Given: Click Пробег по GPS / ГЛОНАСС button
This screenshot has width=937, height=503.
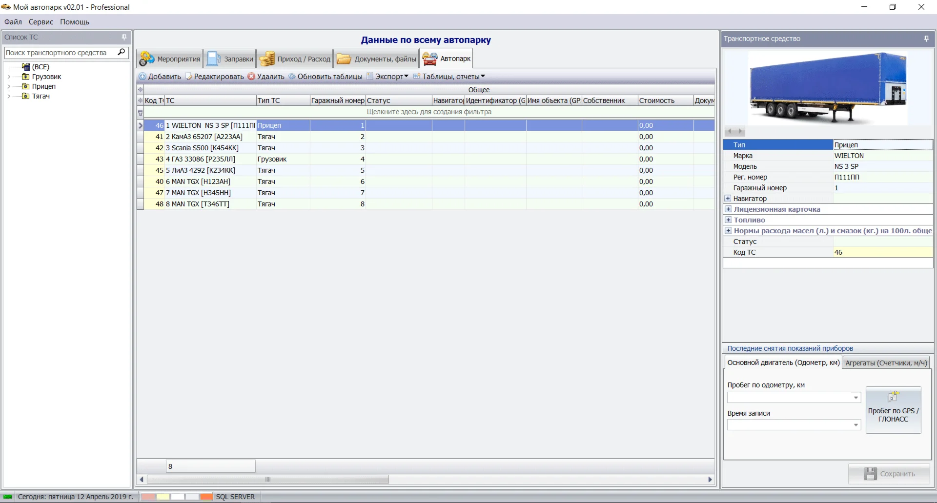Looking at the screenshot, I should pyautogui.click(x=893, y=410).
